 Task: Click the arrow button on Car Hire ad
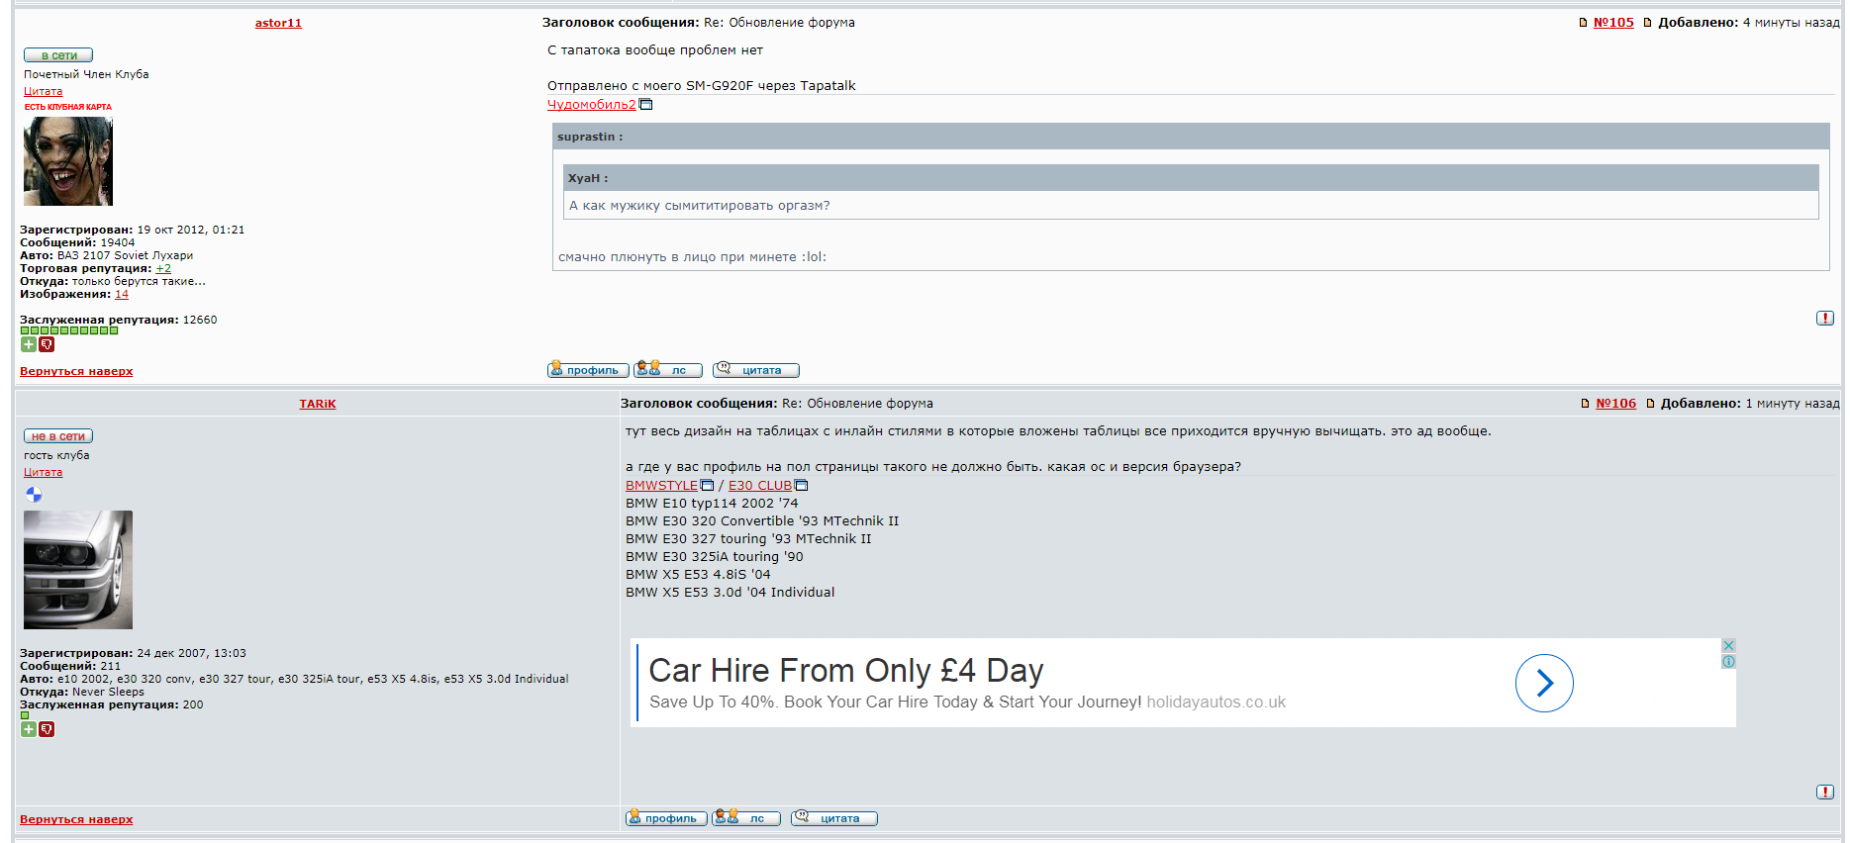pyautogui.click(x=1543, y=683)
